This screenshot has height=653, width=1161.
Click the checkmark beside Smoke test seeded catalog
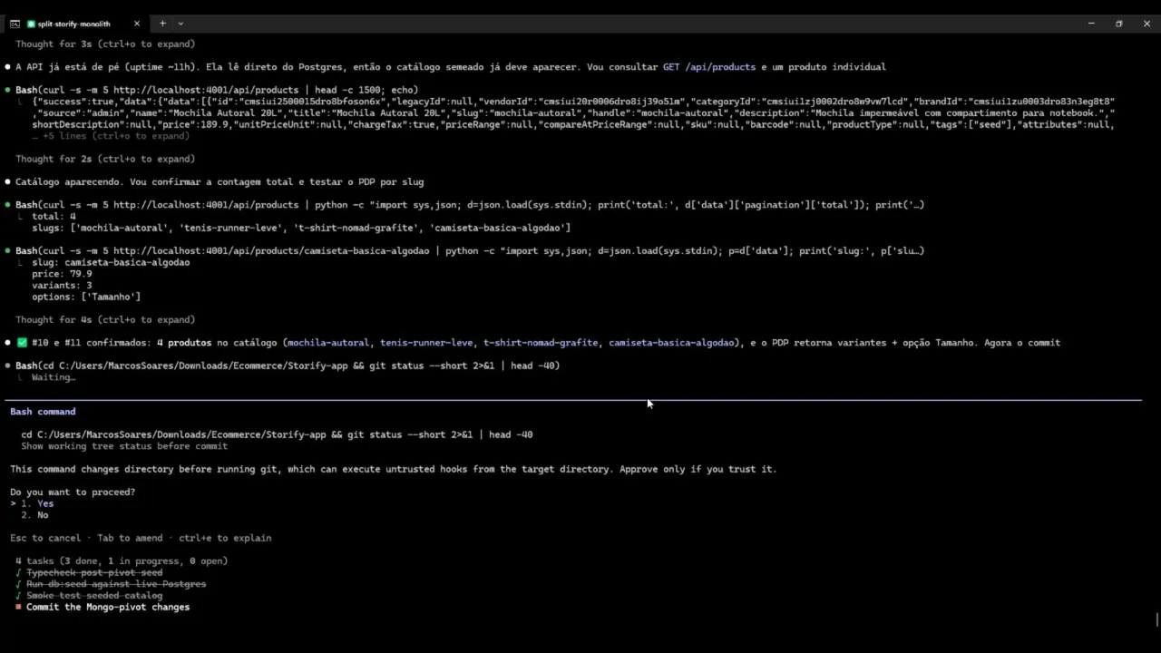[18, 596]
